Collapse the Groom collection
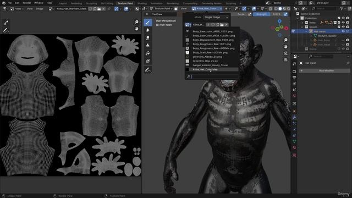This screenshot has height=198, width=352. 302,27
